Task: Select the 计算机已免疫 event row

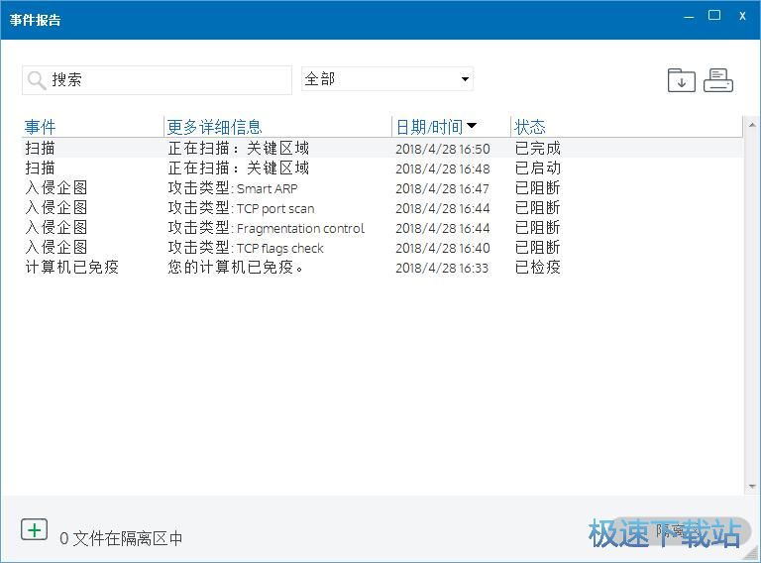Action: click(297, 268)
